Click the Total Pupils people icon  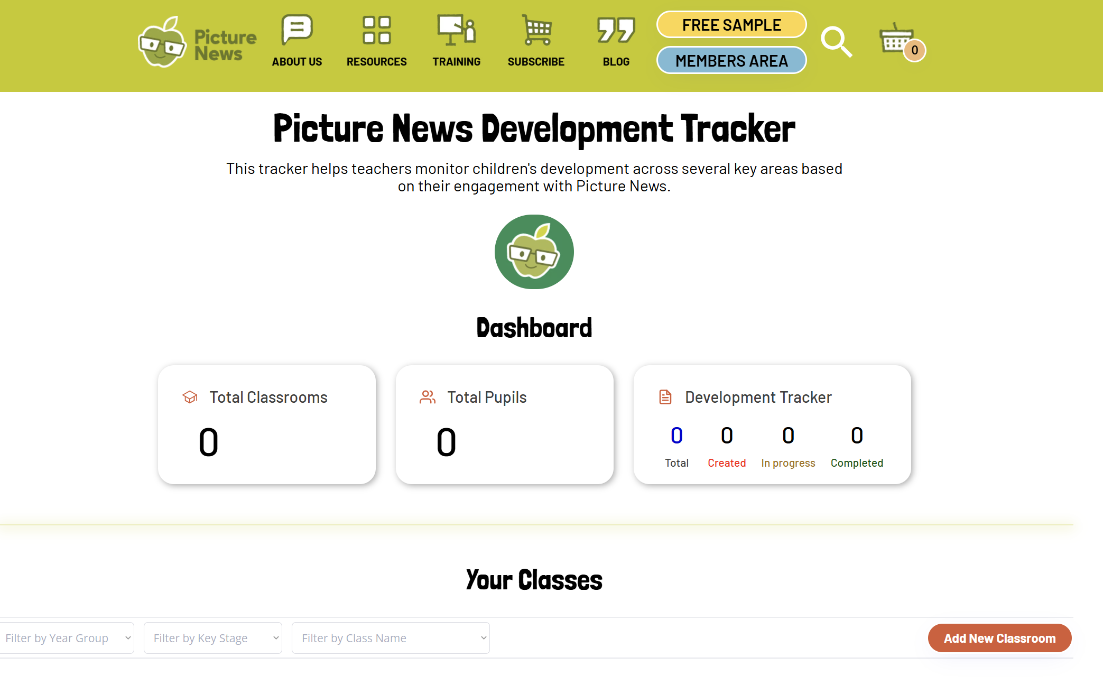click(x=428, y=397)
